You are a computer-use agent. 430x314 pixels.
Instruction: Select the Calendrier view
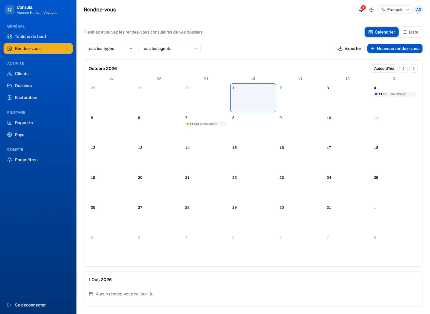pos(381,32)
